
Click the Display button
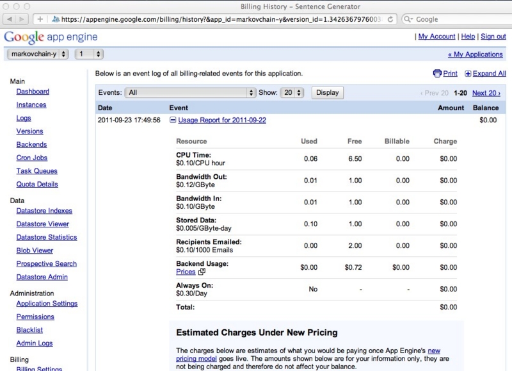[x=327, y=92]
